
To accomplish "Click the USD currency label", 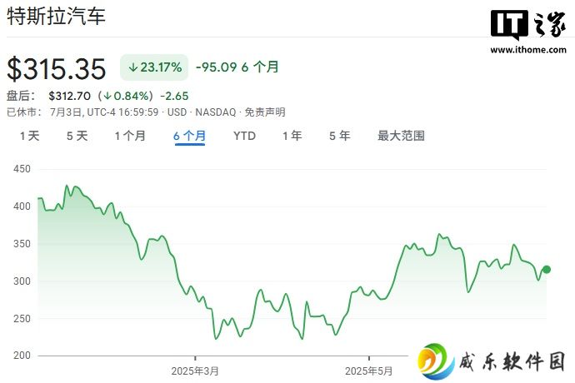I will pyautogui.click(x=177, y=112).
